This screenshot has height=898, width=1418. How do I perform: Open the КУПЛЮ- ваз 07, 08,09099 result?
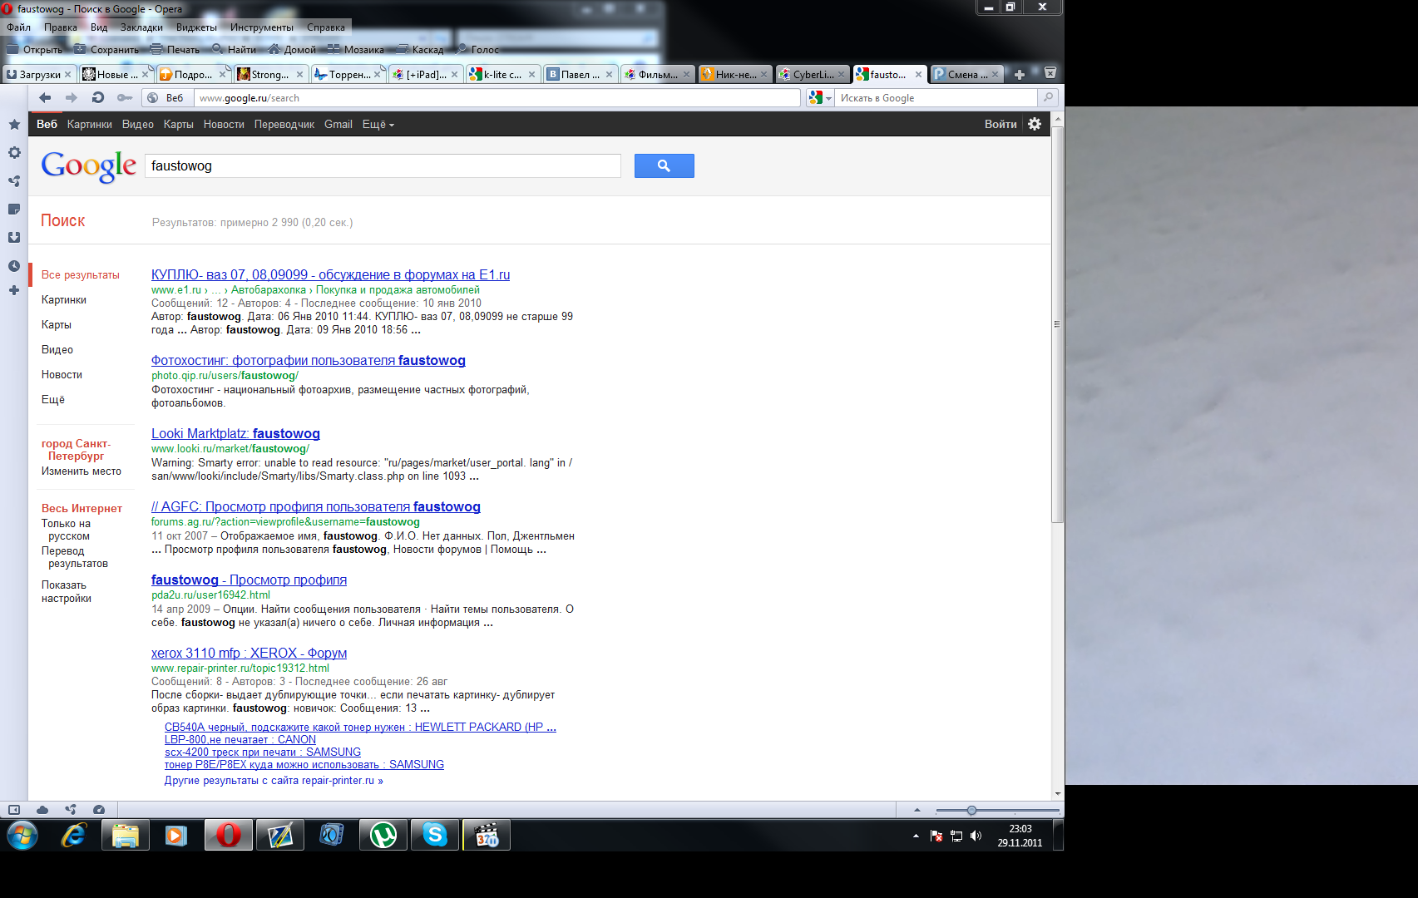coord(330,275)
